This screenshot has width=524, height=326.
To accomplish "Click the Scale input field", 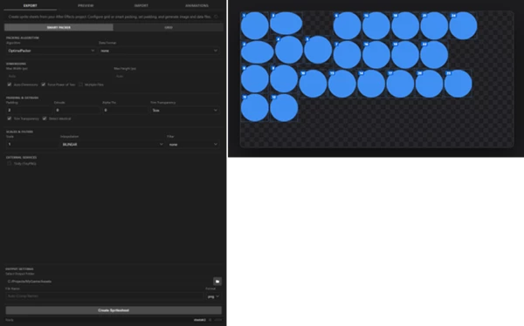I will [x=32, y=144].
